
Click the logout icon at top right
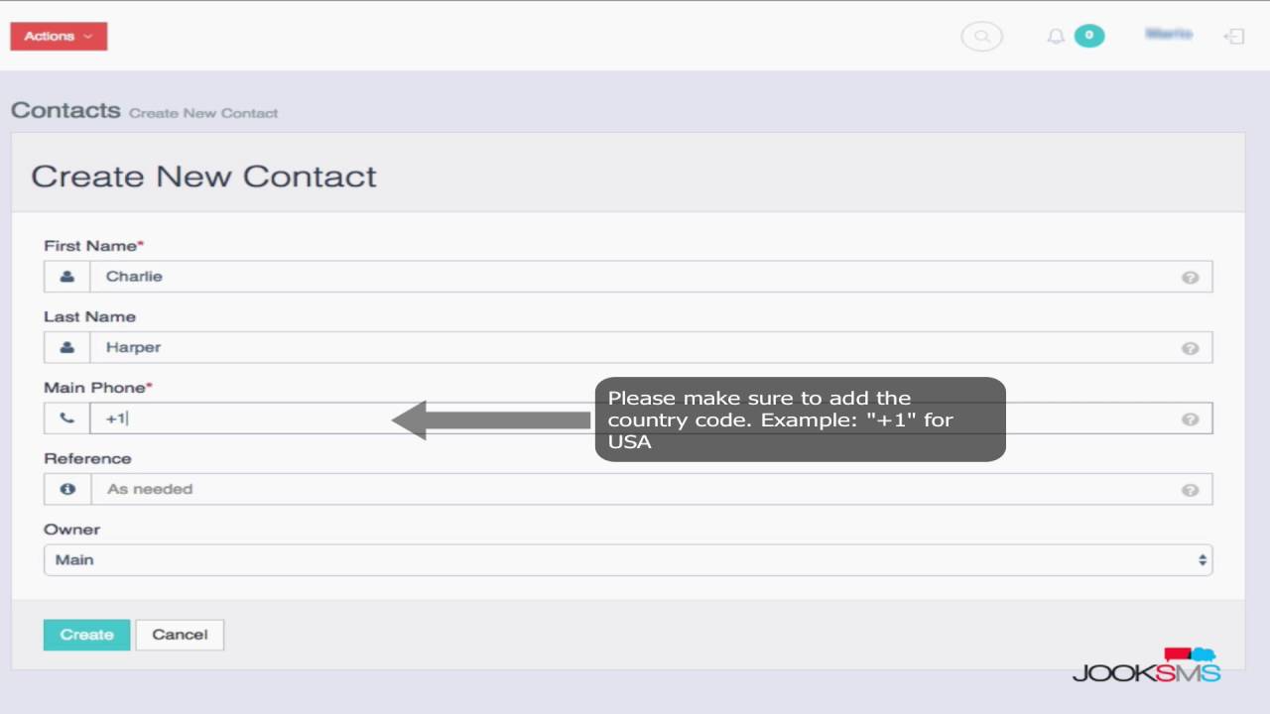pyautogui.click(x=1234, y=37)
